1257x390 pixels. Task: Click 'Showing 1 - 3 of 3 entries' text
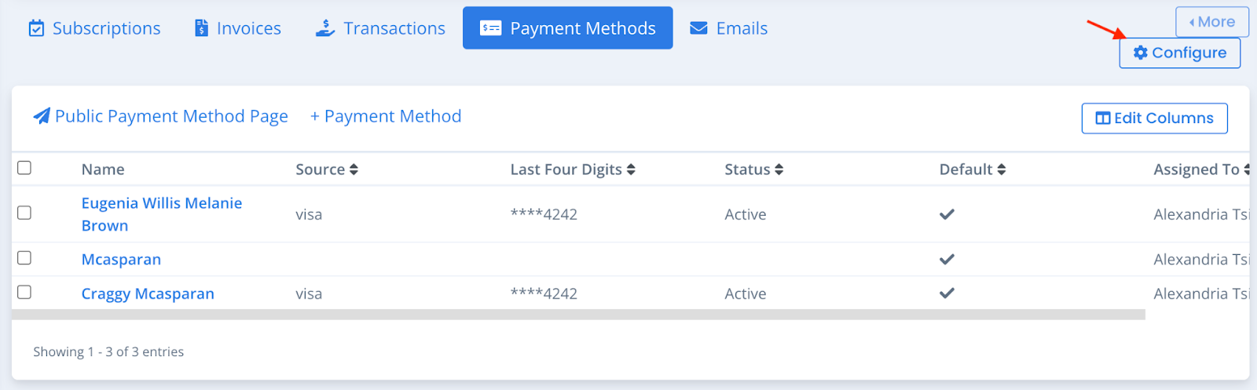coord(108,352)
